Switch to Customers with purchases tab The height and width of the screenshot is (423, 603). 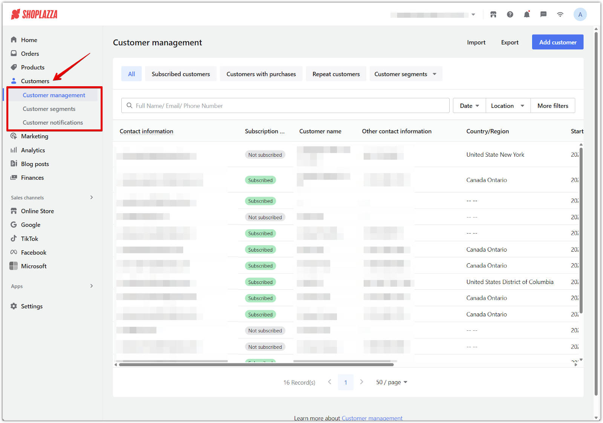pos(261,74)
